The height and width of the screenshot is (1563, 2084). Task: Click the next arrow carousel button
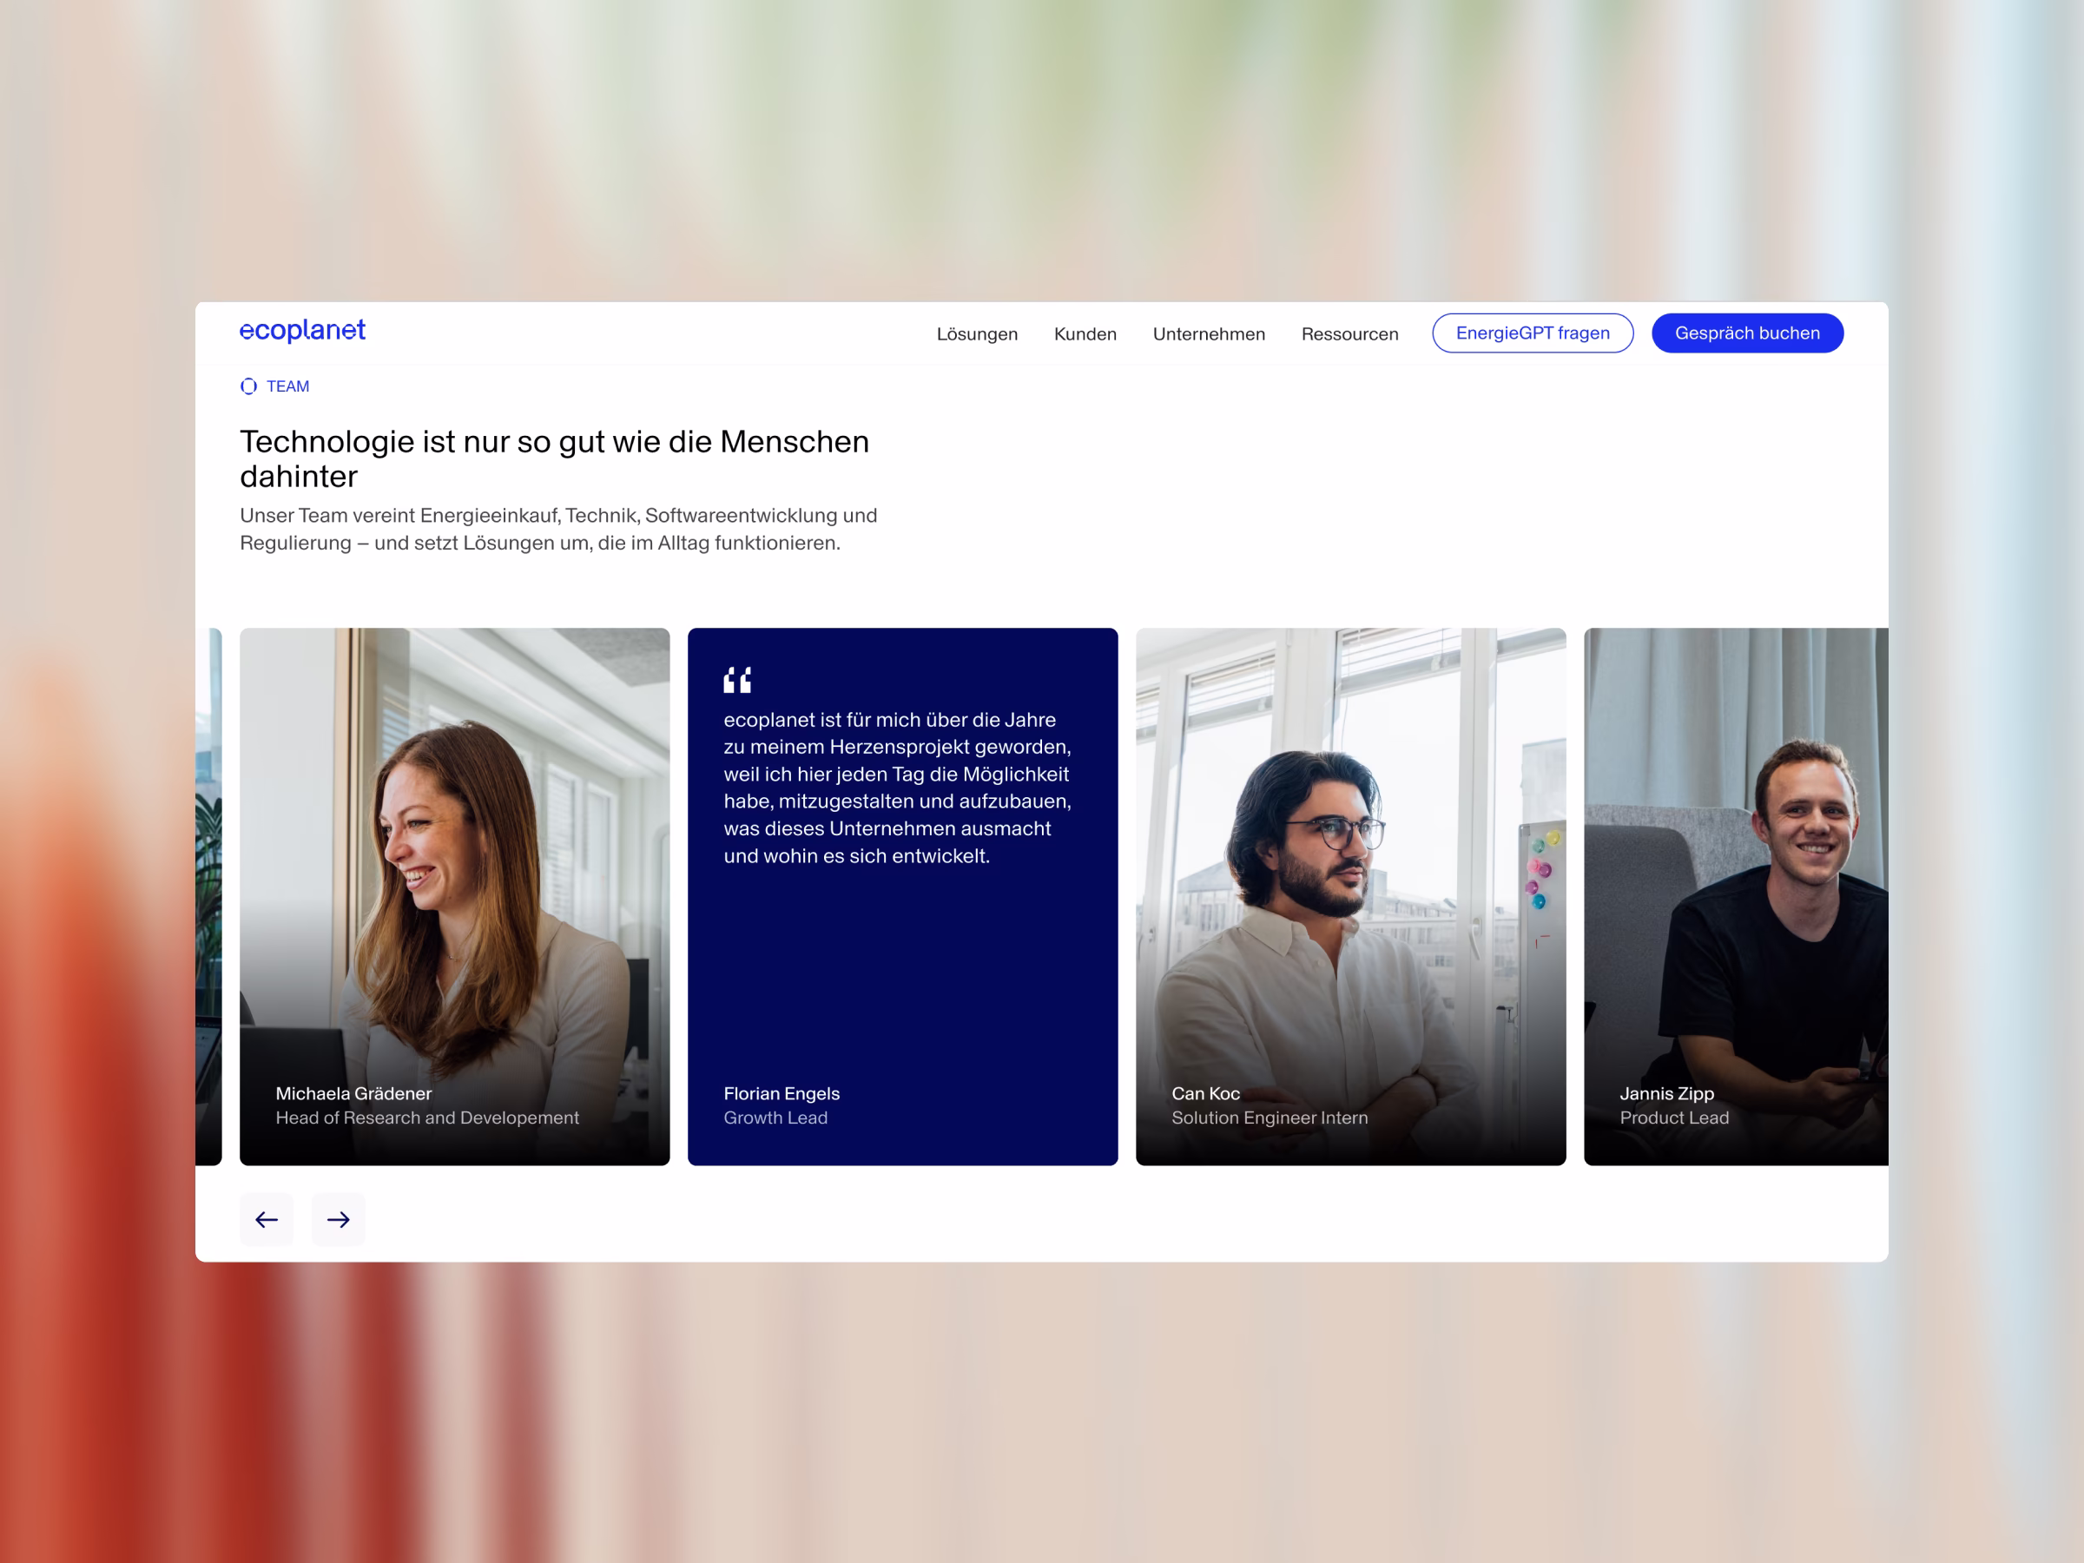[339, 1219]
